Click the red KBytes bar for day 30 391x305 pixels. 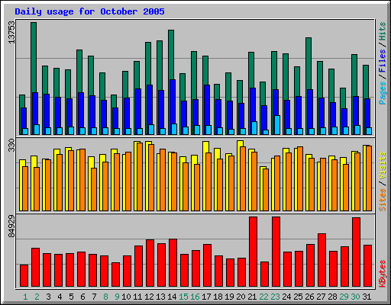[356, 252]
